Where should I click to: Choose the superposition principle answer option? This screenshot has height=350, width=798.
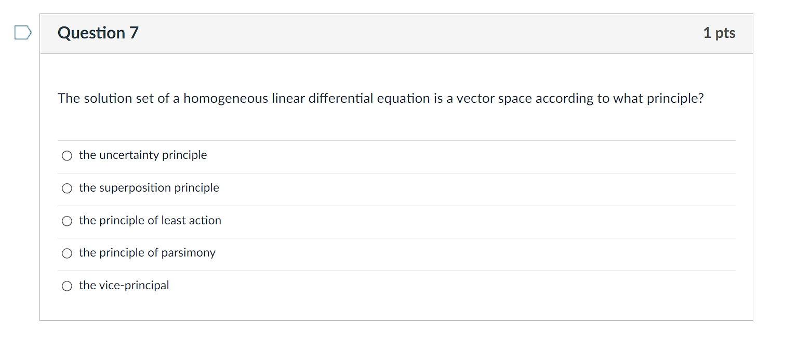coord(149,188)
